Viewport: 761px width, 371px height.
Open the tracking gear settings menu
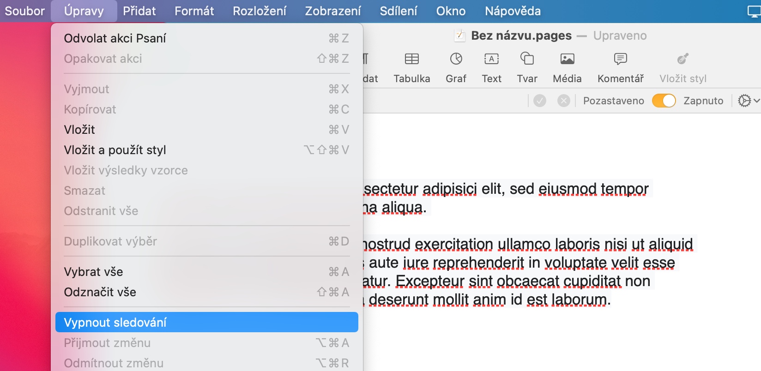pyautogui.click(x=748, y=101)
